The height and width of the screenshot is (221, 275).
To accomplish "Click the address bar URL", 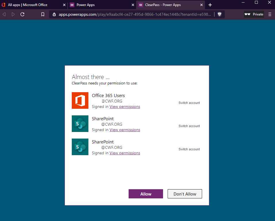I will tap(135, 14).
